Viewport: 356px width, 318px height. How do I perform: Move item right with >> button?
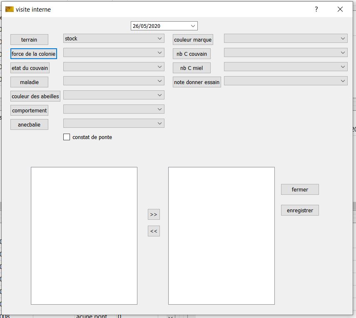pos(154,214)
